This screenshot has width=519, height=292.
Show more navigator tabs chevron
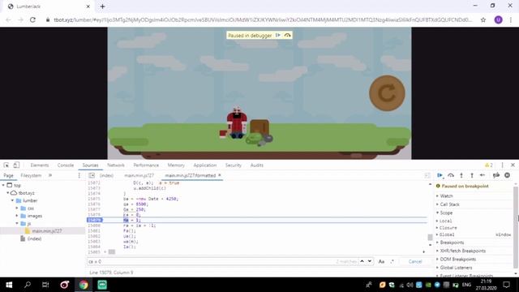tap(50, 175)
